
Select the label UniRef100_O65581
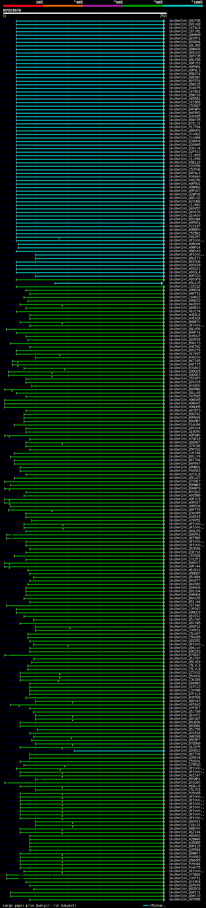coord(185,99)
